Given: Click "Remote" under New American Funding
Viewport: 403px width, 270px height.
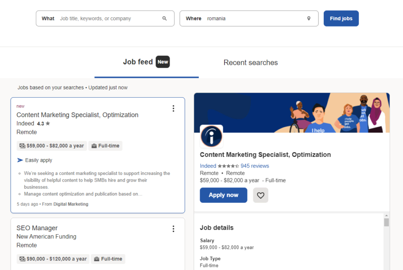Looking at the screenshot, I should [27, 245].
